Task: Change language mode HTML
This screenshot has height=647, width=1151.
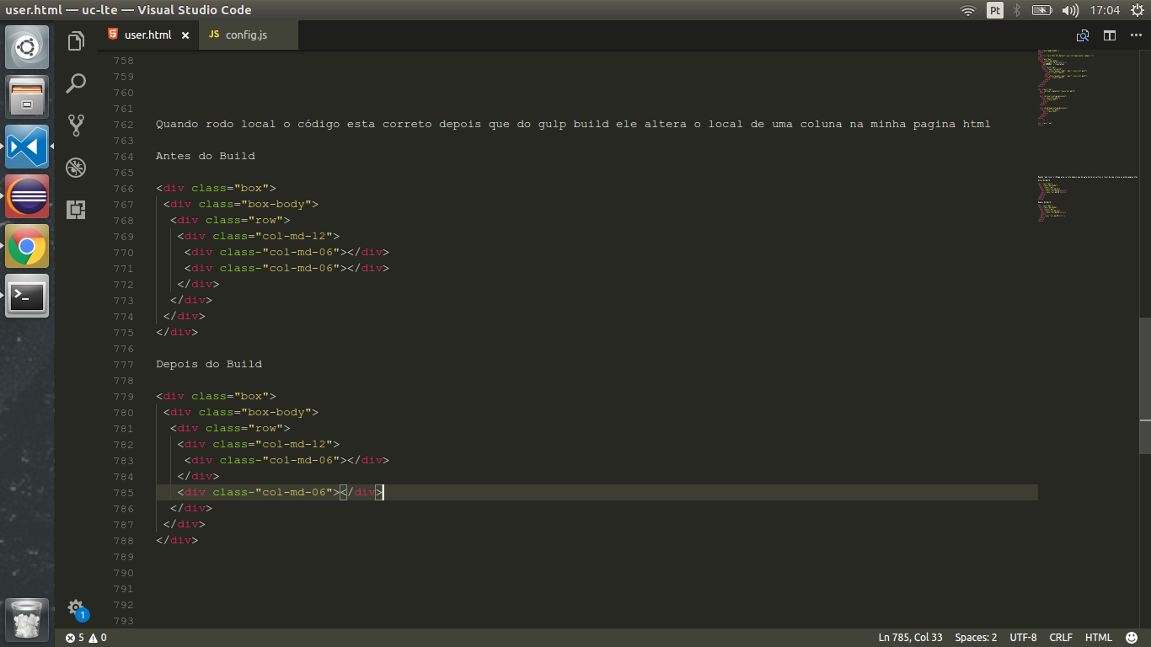Action: click(x=1099, y=638)
